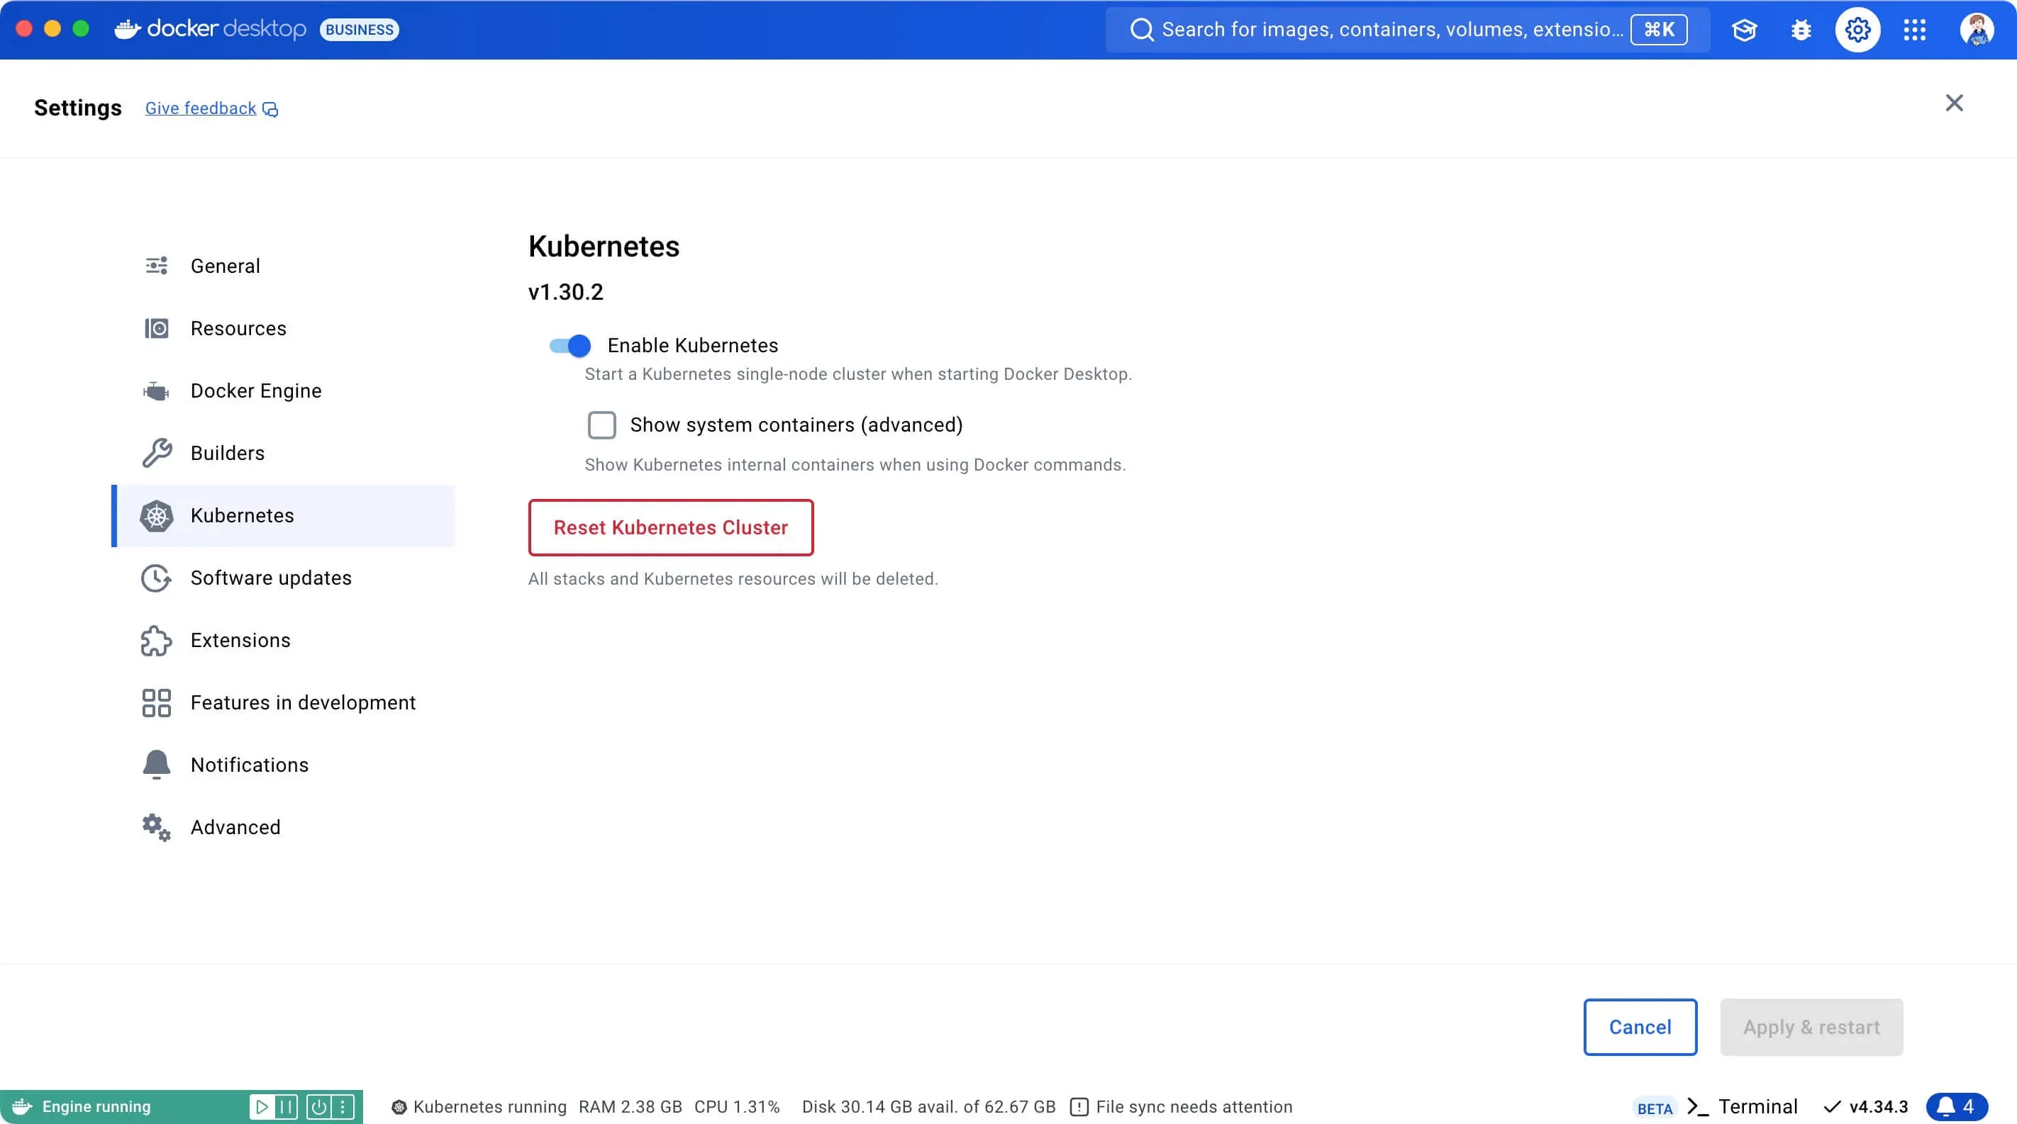Click File sync needs attention text

pyautogui.click(x=1194, y=1107)
